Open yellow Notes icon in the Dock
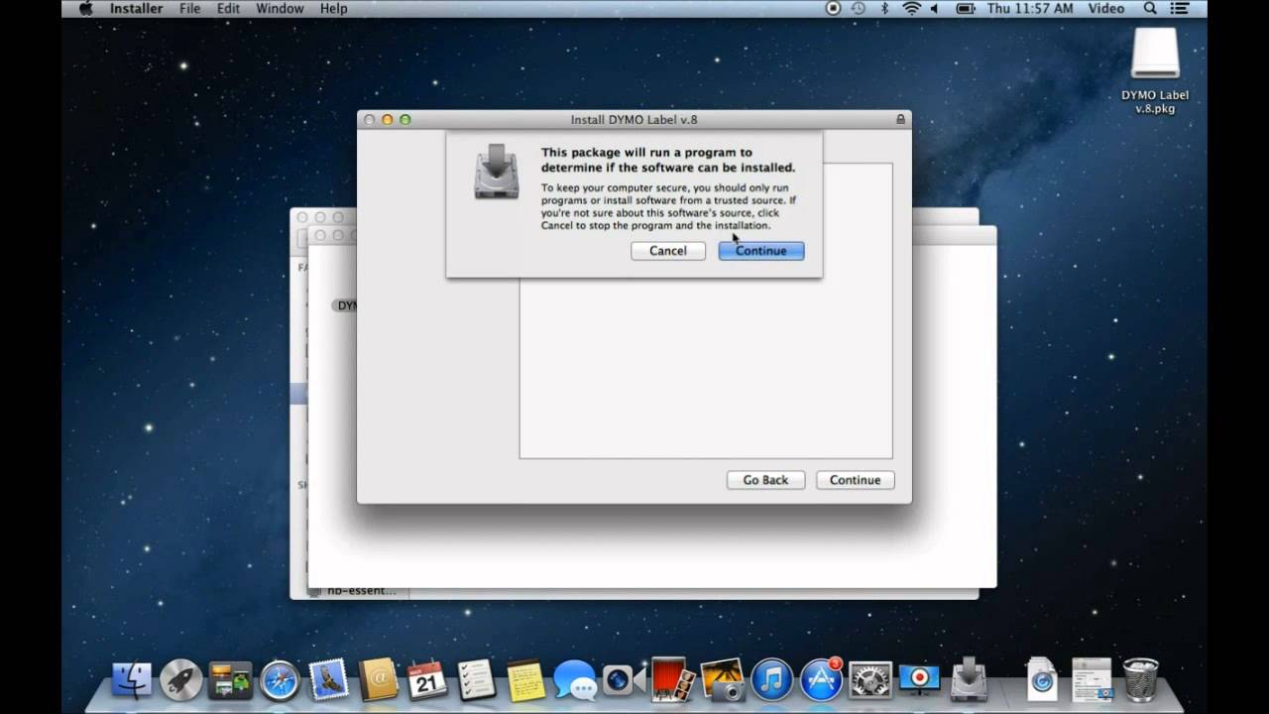Screen dimensions: 1269x714 click(x=525, y=680)
